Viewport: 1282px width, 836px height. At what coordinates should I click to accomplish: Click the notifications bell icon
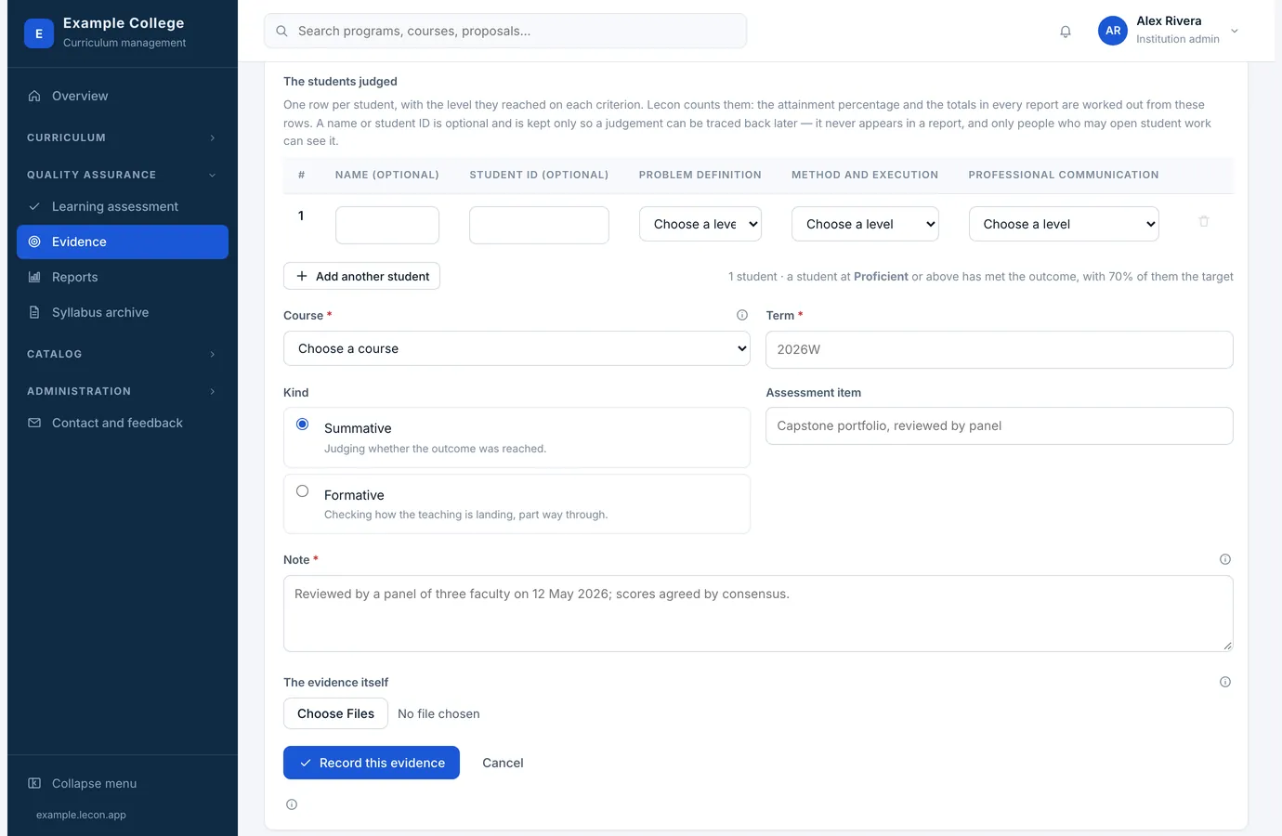click(x=1066, y=32)
